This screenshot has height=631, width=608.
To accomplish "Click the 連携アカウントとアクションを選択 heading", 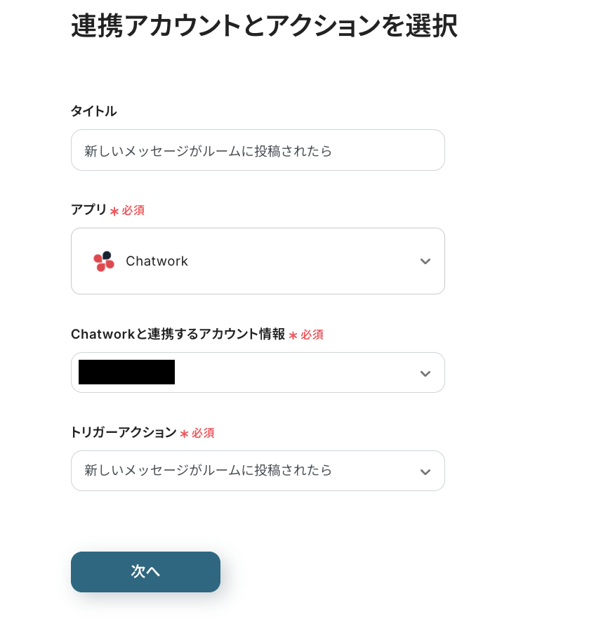I will pyautogui.click(x=264, y=26).
